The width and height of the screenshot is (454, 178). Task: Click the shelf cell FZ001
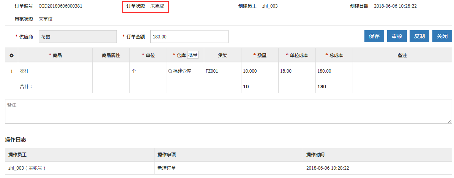pos(222,71)
